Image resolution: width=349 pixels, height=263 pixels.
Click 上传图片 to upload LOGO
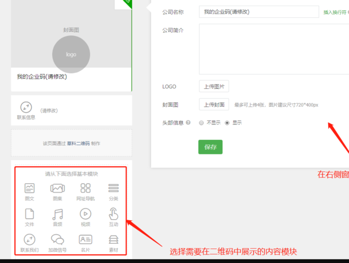[x=214, y=87]
